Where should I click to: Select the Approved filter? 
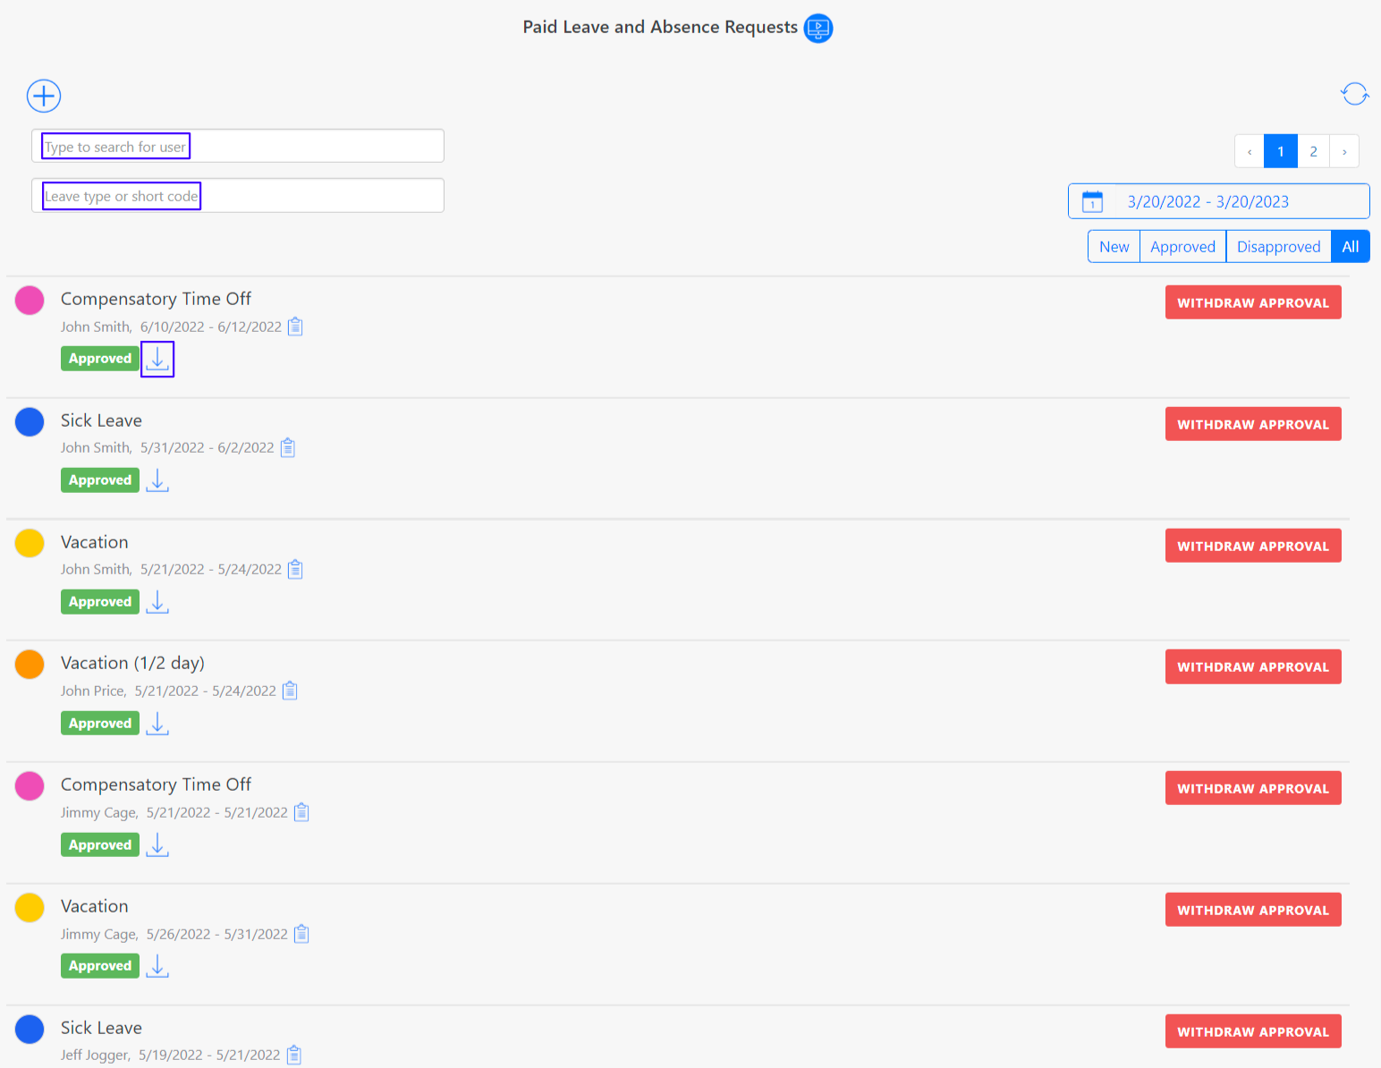pos(1182,246)
